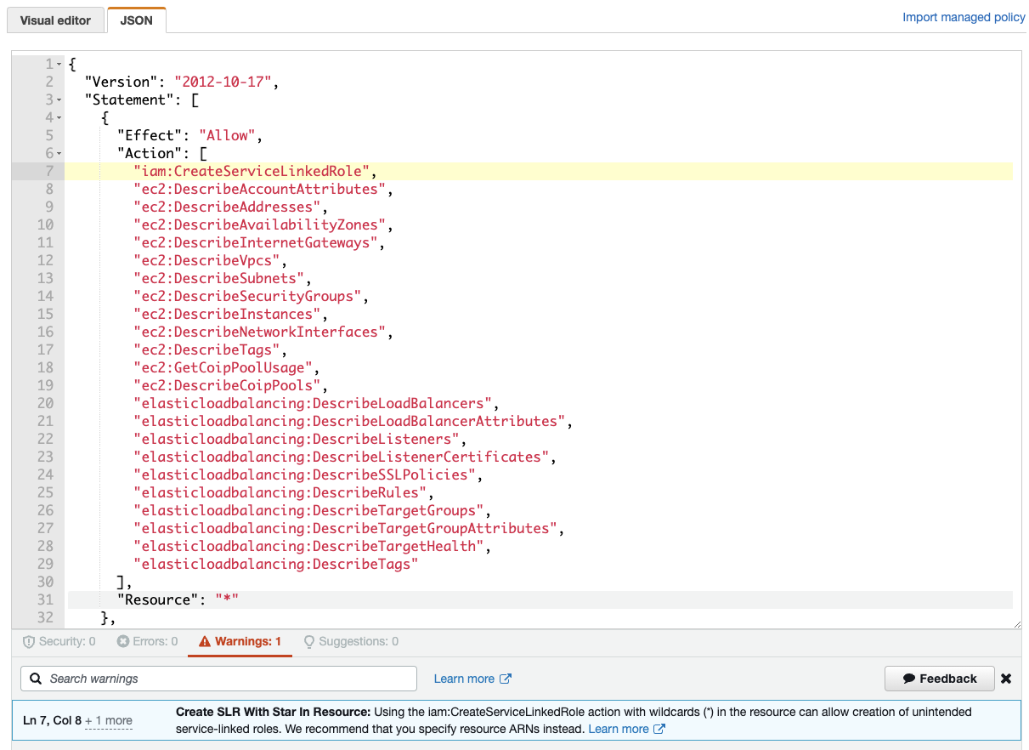Close the warnings panel with the X
Image resolution: width=1029 pixels, height=750 pixels.
[1006, 679]
